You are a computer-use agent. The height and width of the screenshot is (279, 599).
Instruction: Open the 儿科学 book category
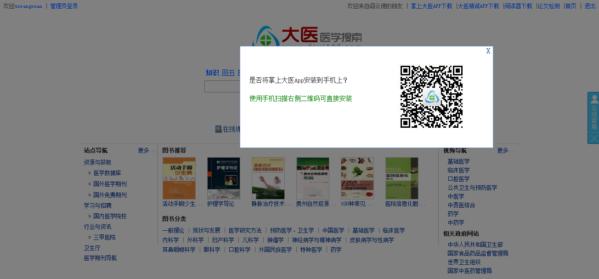pos(251,240)
